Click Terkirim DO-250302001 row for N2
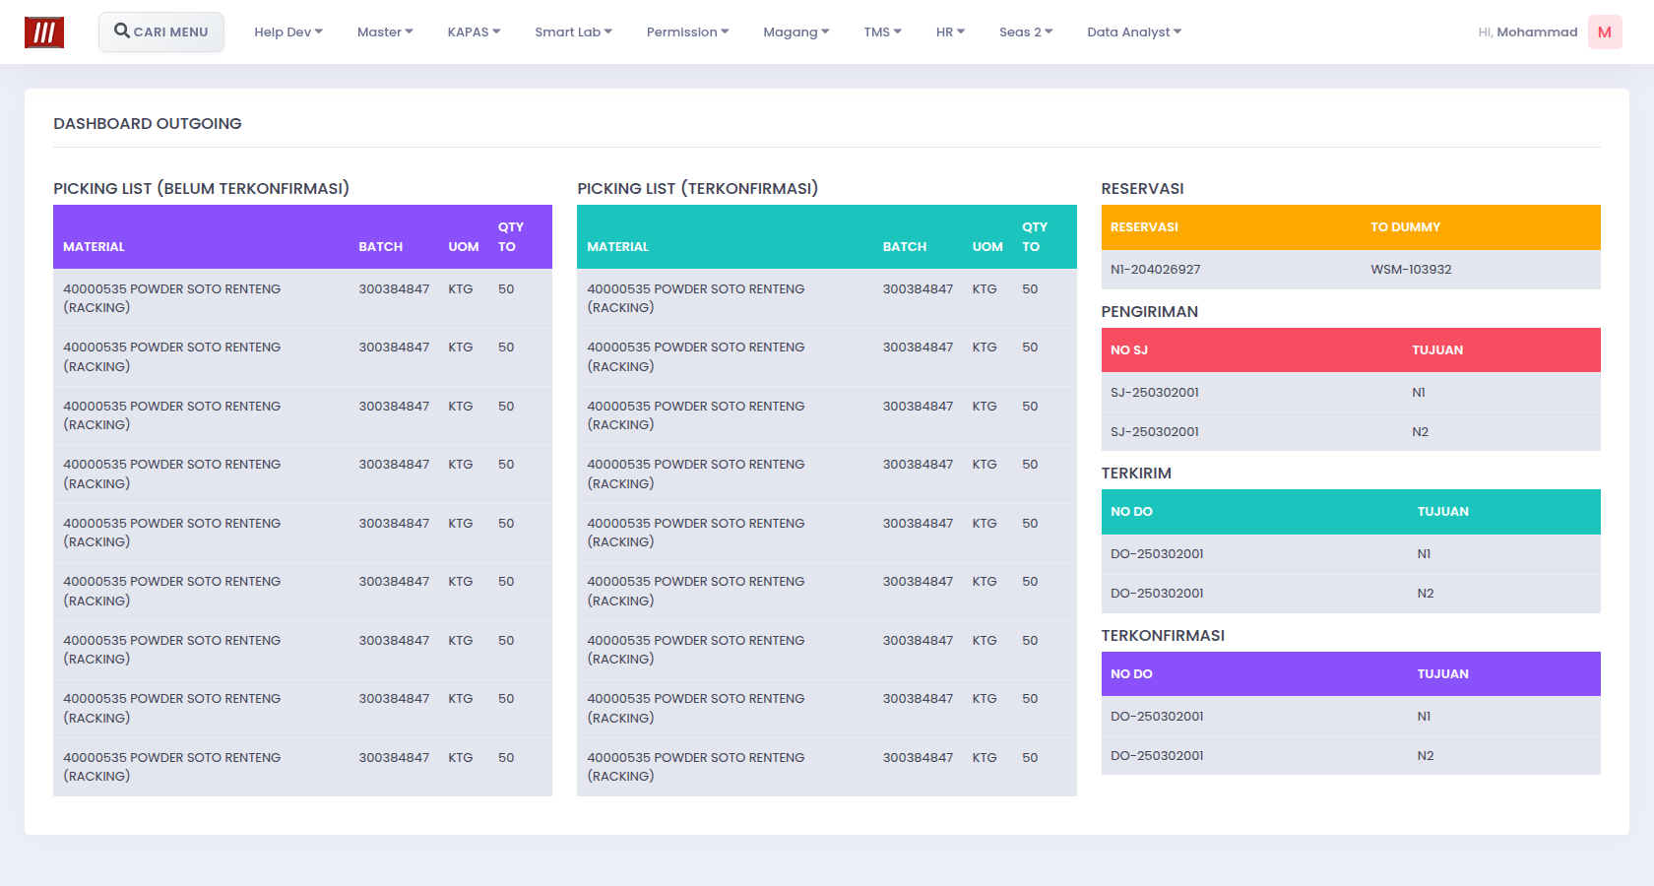The width and height of the screenshot is (1654, 886). pos(1351,594)
